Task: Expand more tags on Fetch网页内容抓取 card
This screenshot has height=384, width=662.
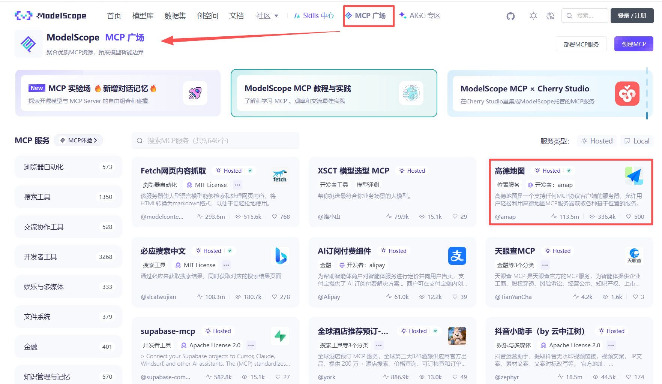Action: tap(237, 185)
